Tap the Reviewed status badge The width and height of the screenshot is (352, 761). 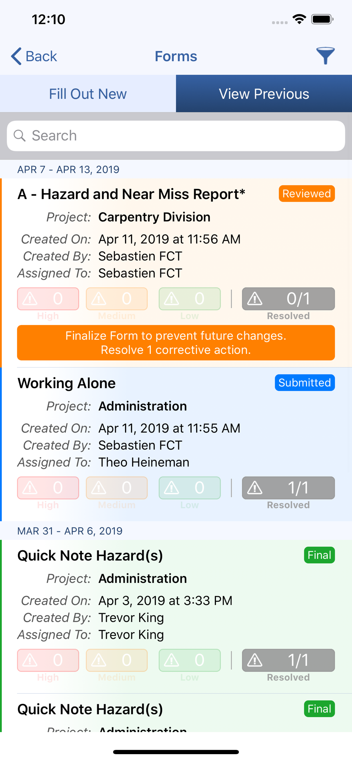point(307,194)
